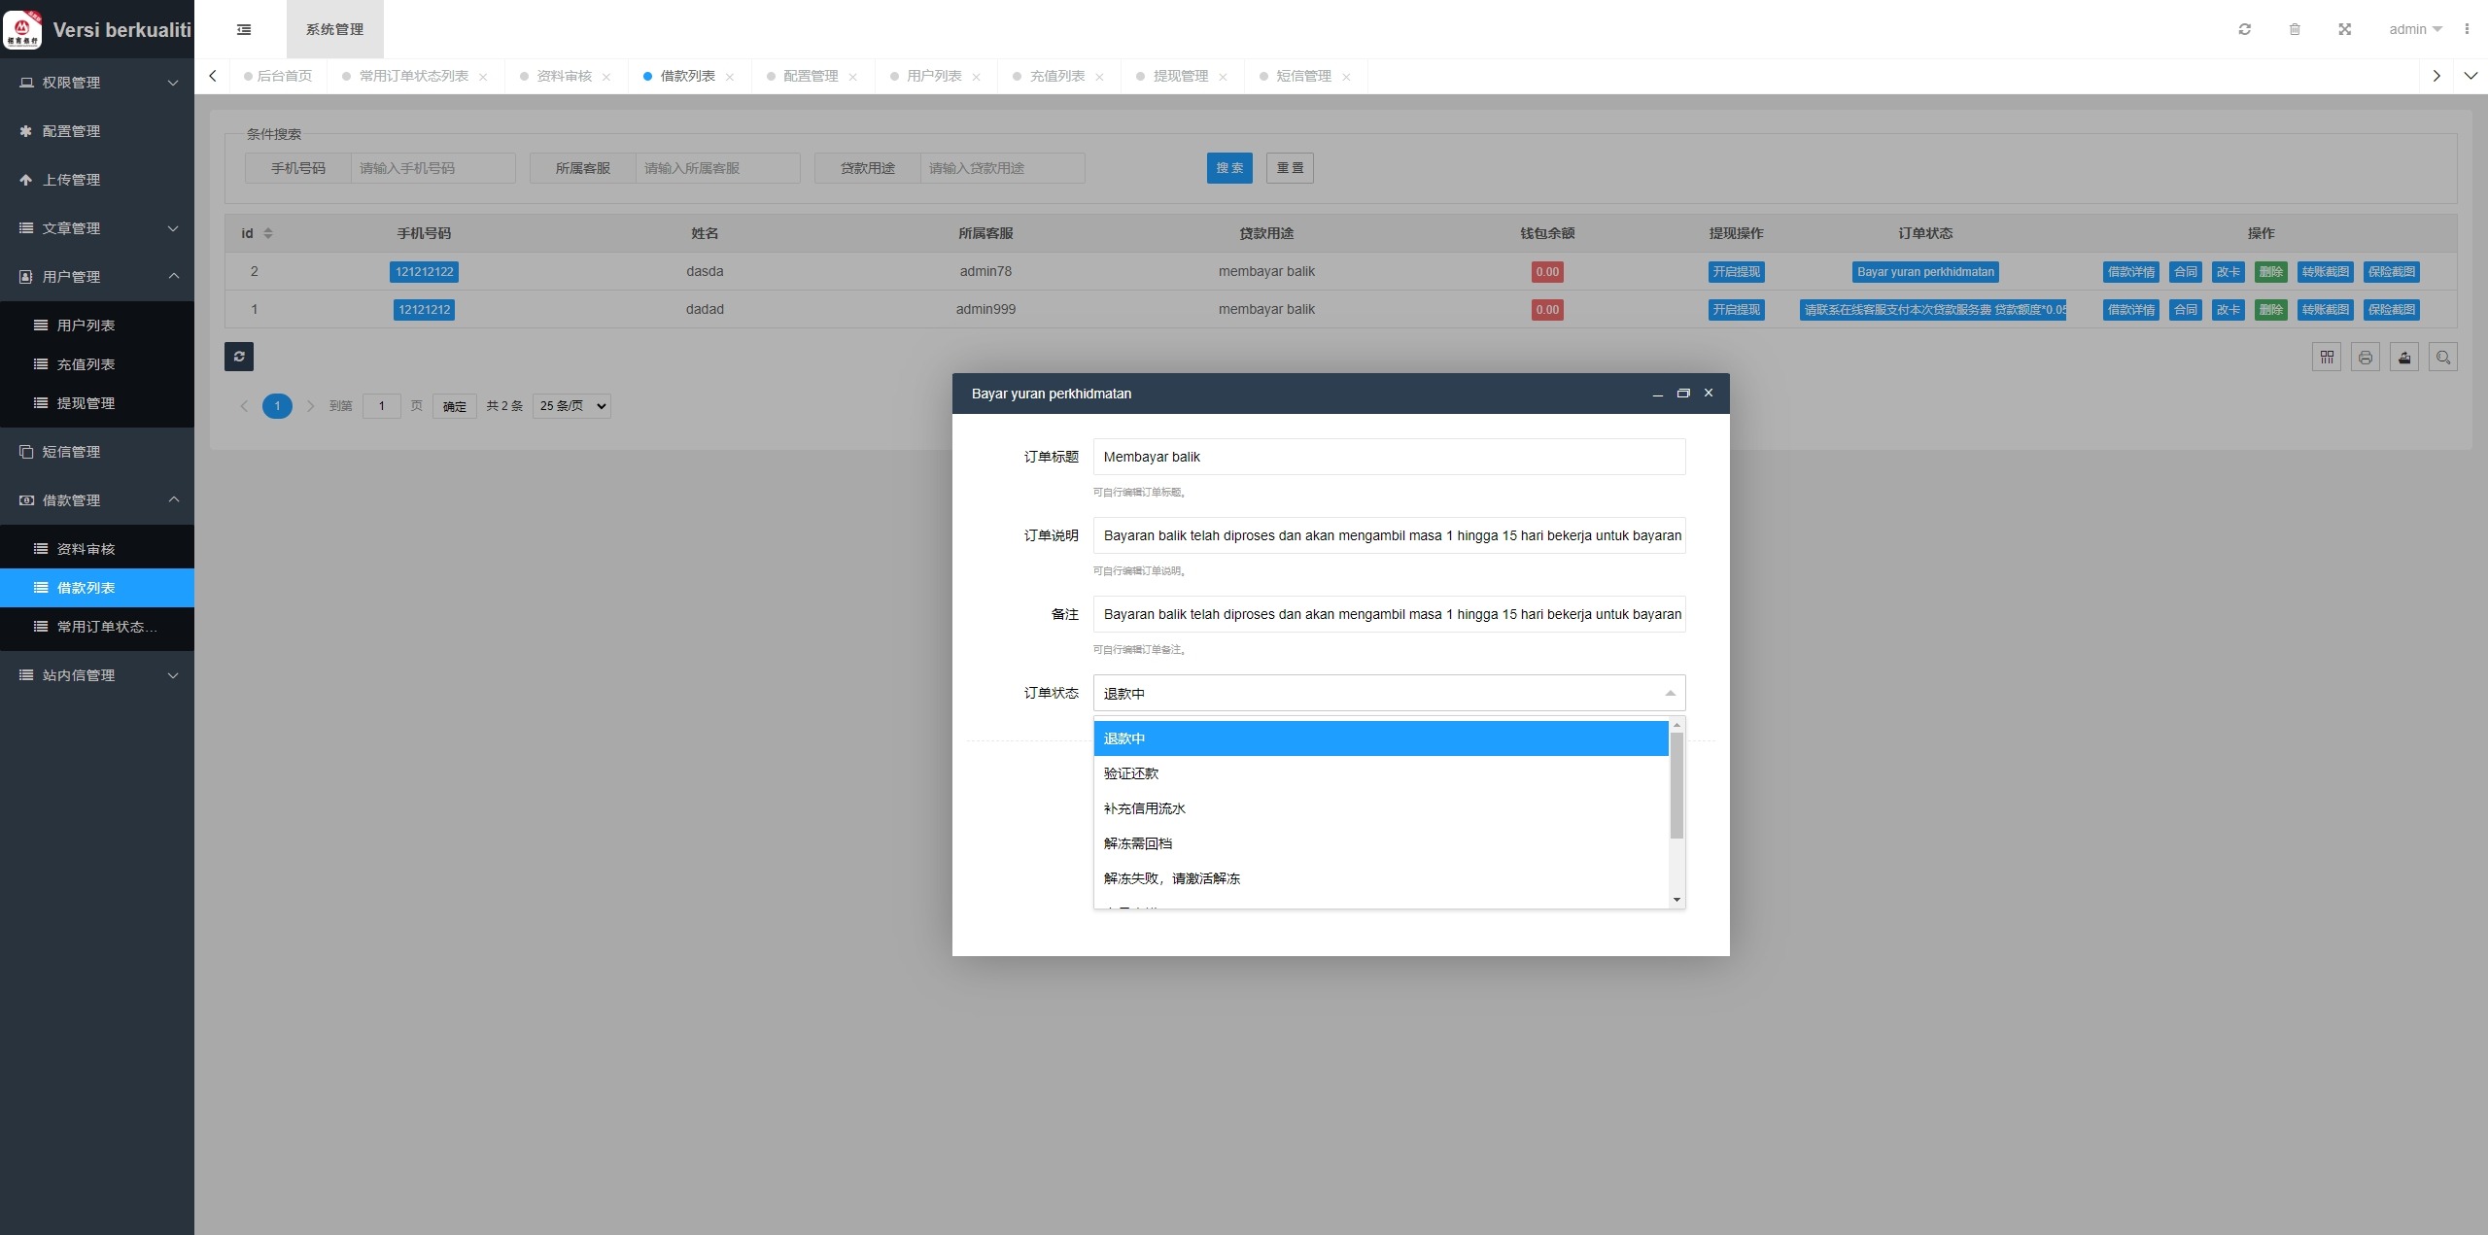Click 转账截图 in dadad row
Image resolution: width=2488 pixels, height=1235 pixels.
(2325, 310)
